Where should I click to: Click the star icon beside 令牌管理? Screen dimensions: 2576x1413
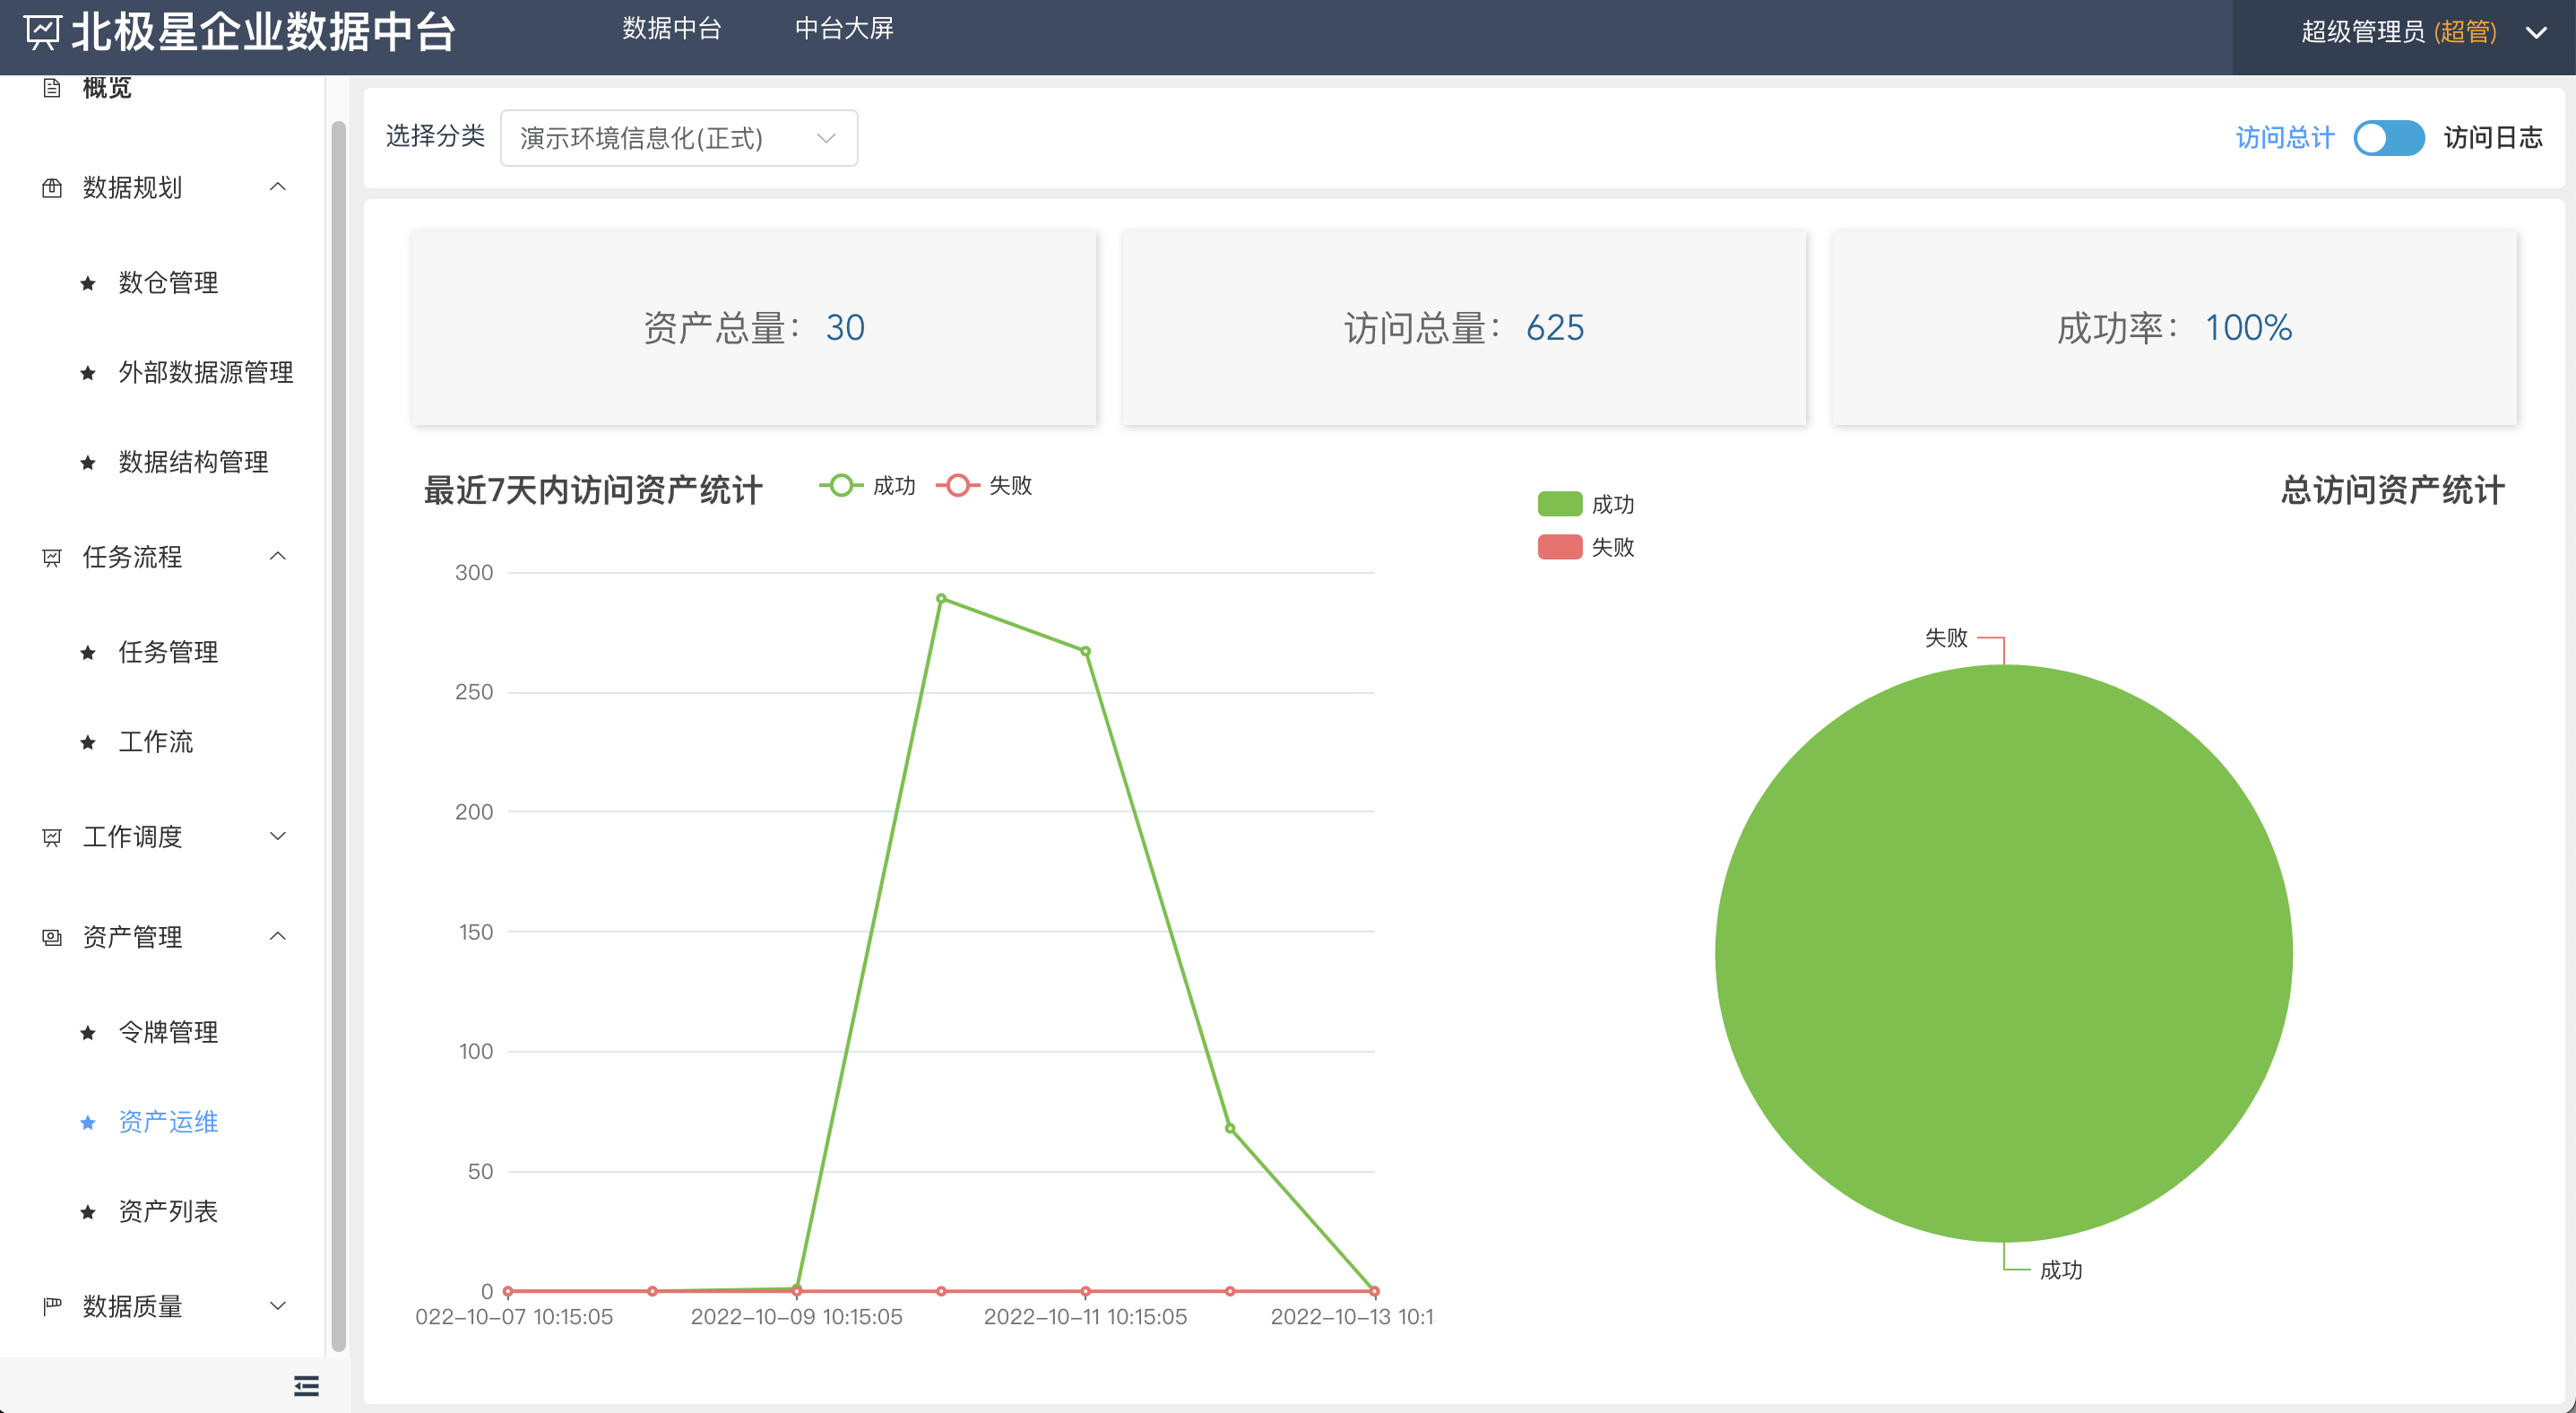88,1033
